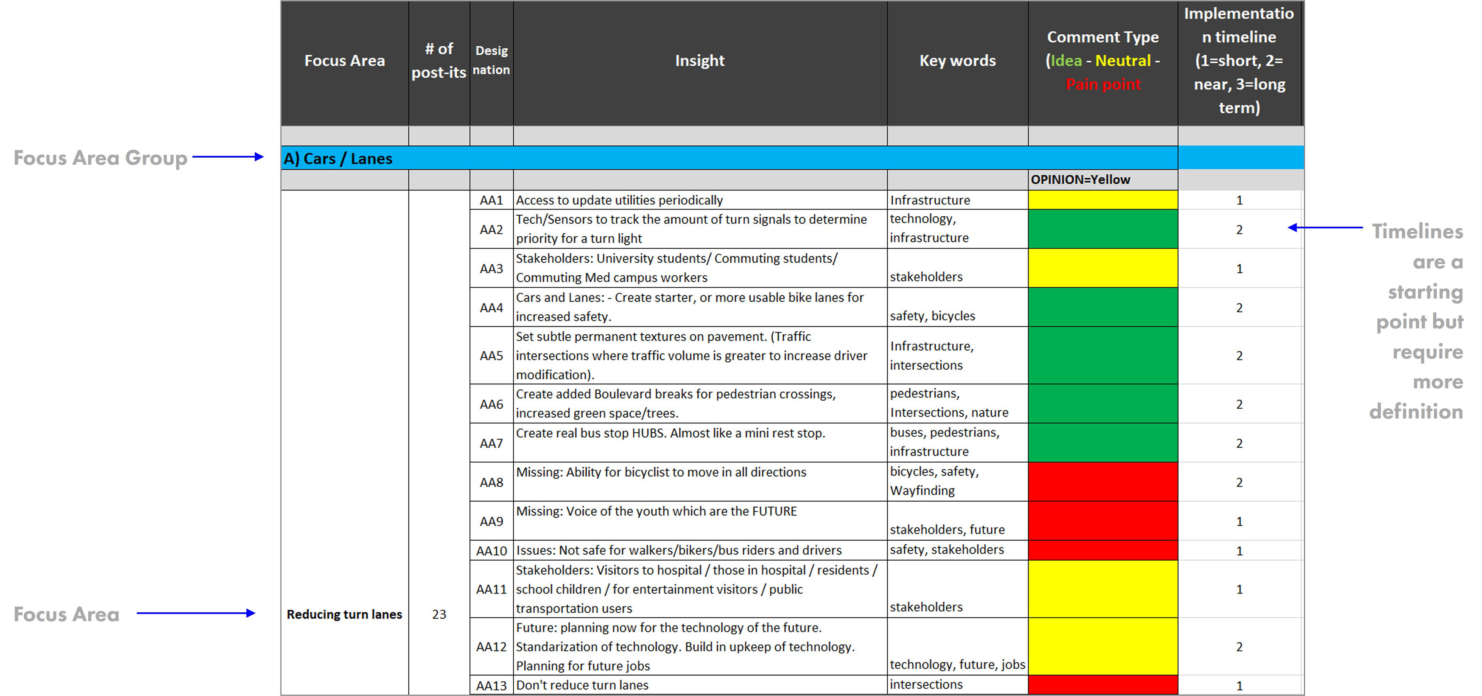The height and width of the screenshot is (696, 1482).
Task: Click the Create real bus stop HUBS insight
Action: [x=670, y=433]
